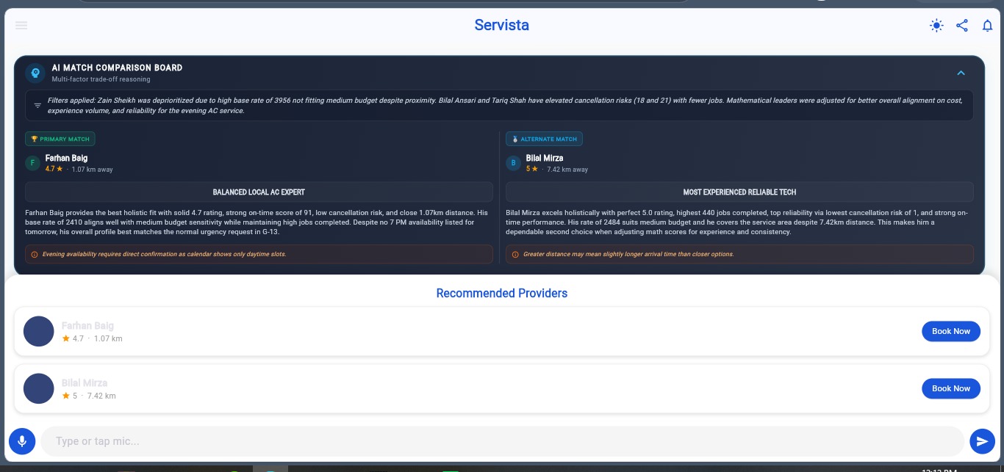Click evening availability confirmation warning text

point(164,254)
